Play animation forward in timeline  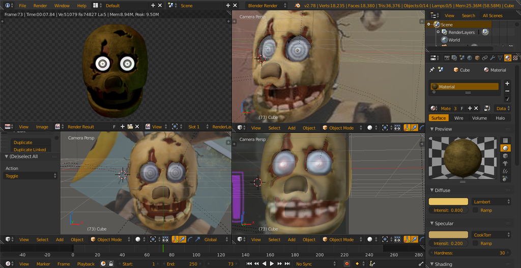pos(272,264)
